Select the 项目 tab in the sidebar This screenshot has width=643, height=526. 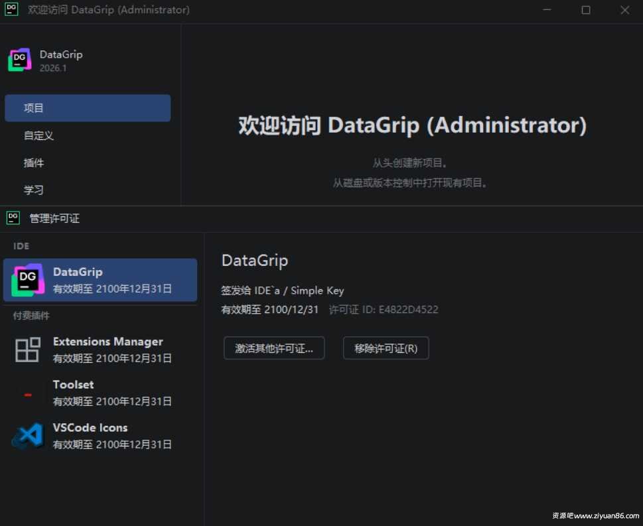88,108
